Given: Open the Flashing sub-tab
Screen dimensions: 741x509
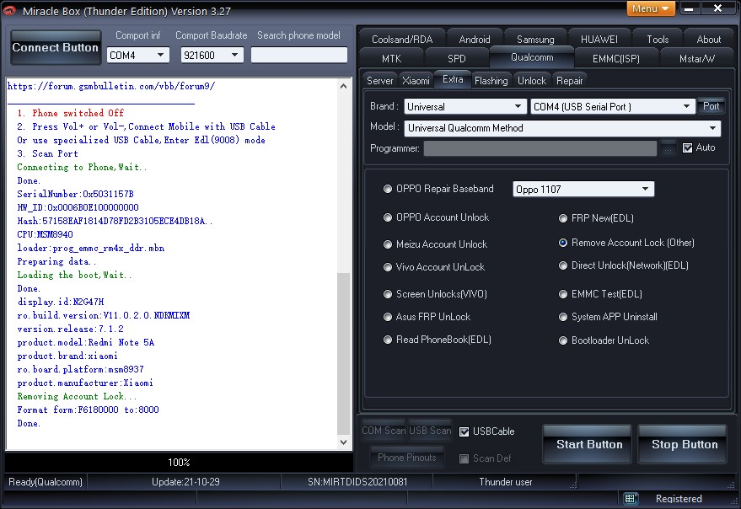Looking at the screenshot, I should coord(491,81).
